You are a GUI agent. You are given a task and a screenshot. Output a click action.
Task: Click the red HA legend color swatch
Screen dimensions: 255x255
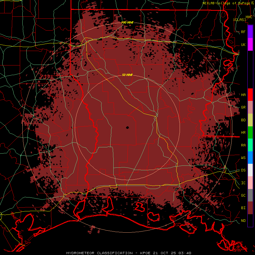point(250,95)
